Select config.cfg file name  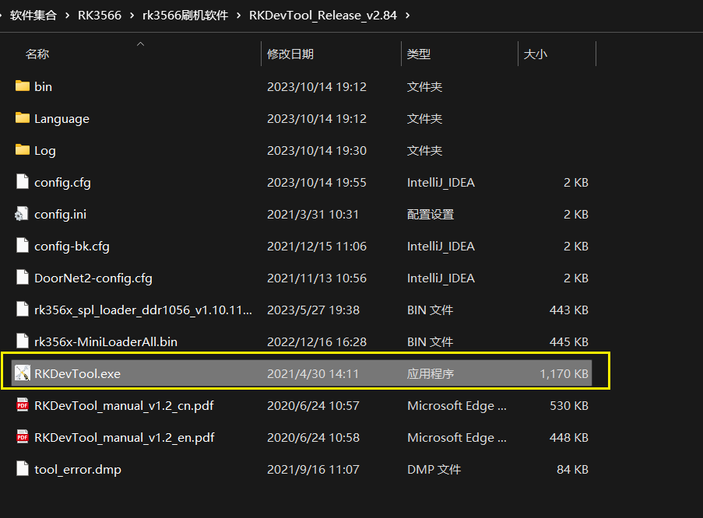coord(62,182)
